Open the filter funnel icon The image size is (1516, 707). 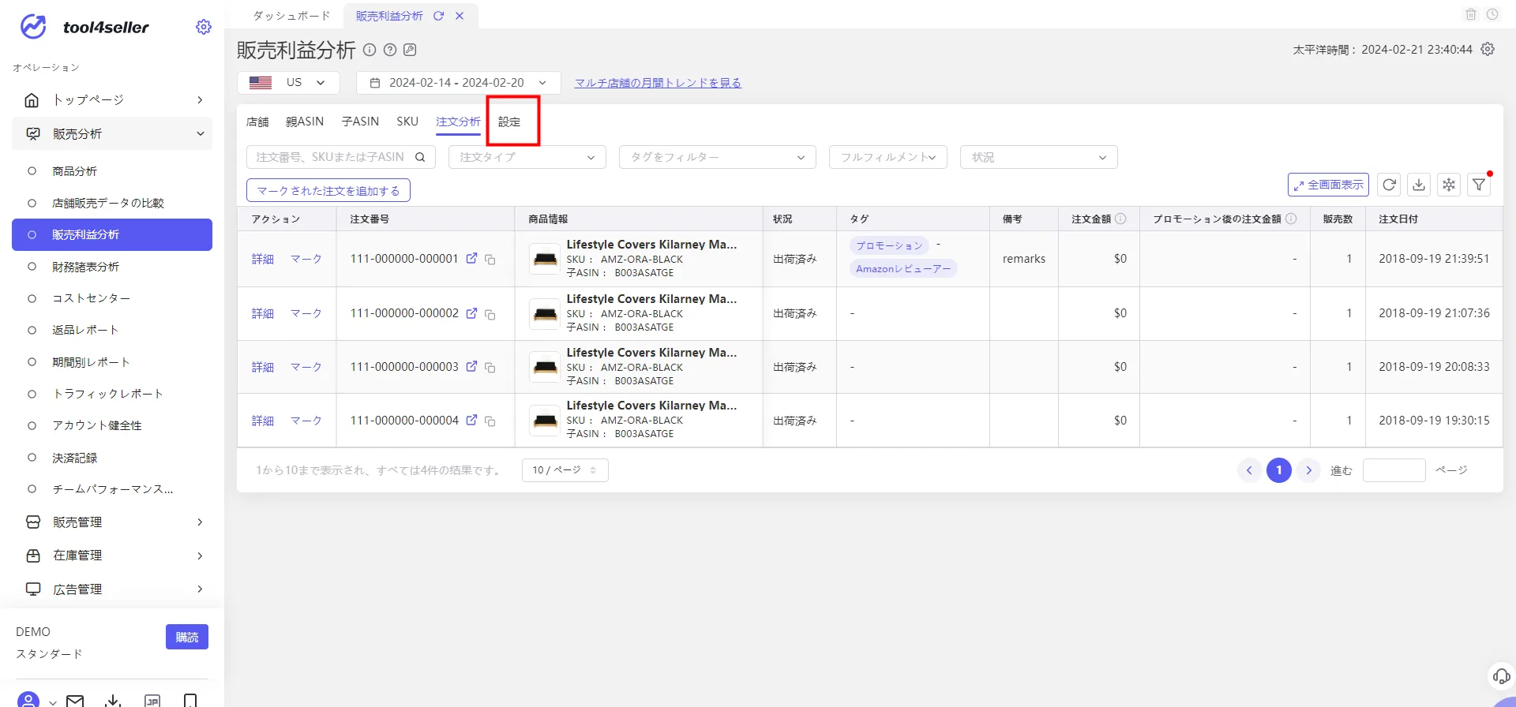tap(1479, 185)
